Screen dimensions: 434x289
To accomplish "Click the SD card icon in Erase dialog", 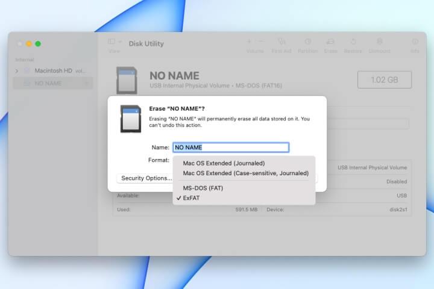I will pyautogui.click(x=131, y=119).
